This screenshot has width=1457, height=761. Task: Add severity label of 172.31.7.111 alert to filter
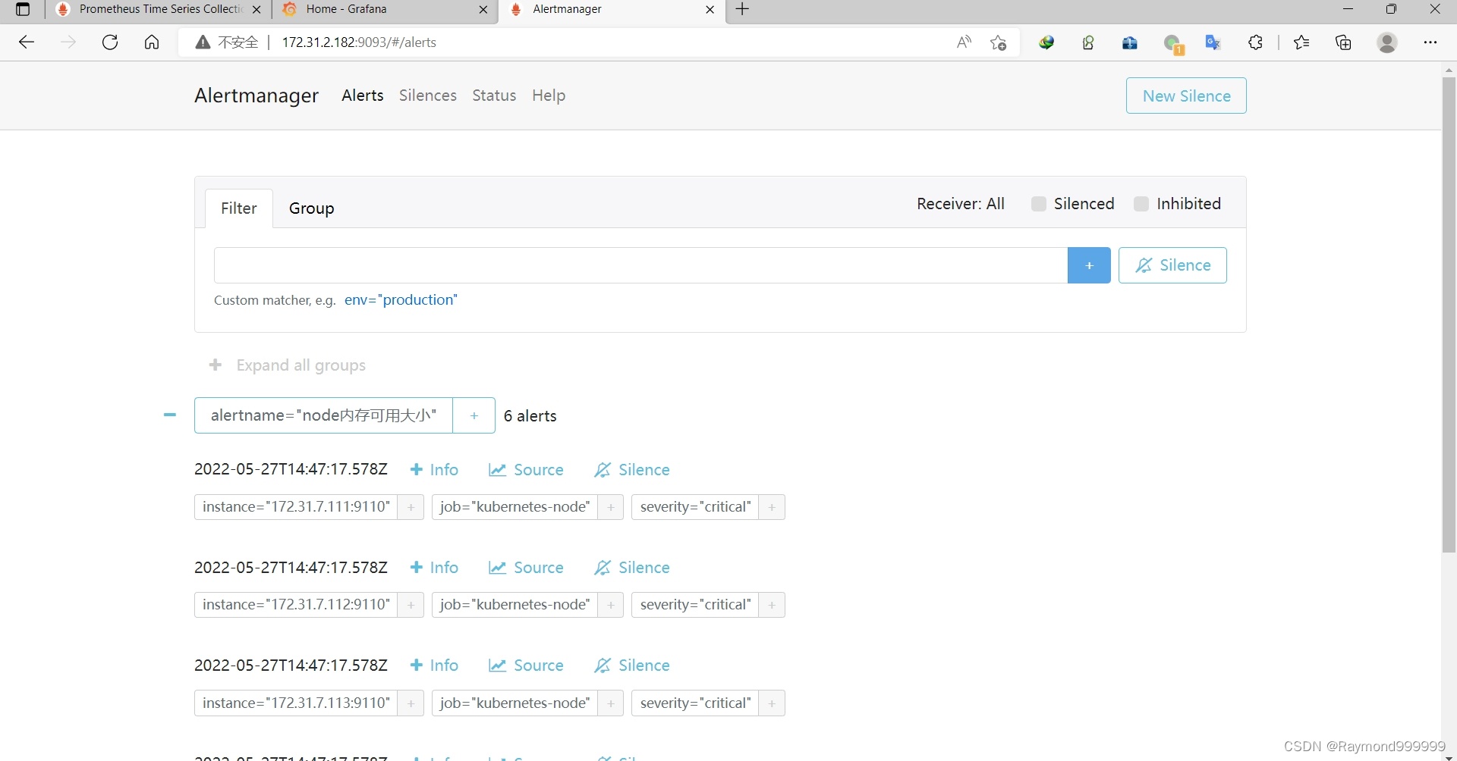pyautogui.click(x=772, y=507)
